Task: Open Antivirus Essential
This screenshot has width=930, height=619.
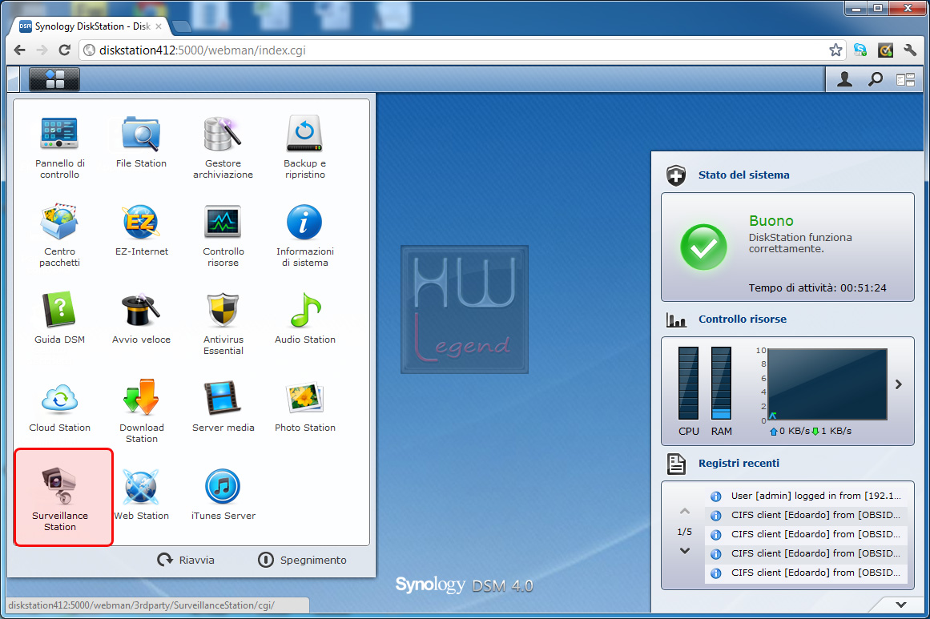Action: pyautogui.click(x=223, y=324)
